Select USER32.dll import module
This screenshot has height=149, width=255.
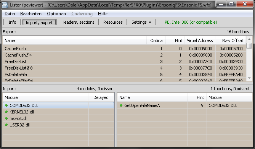58,125
